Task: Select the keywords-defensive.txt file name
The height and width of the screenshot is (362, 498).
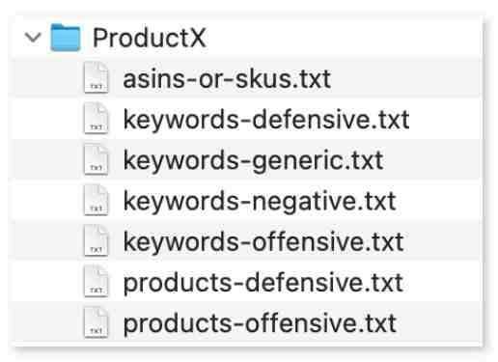Action: coord(266,120)
